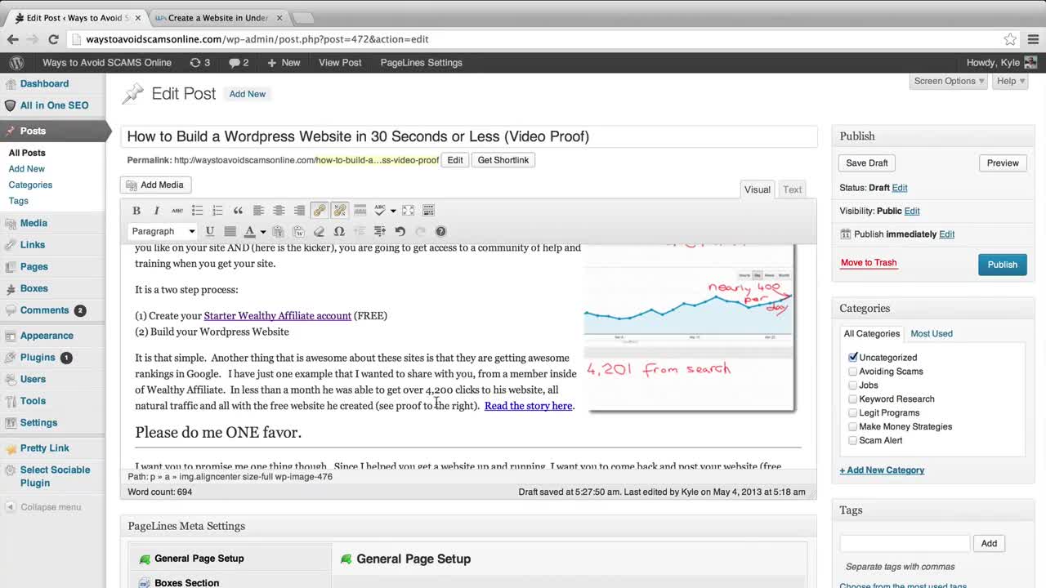Open the Appearance menu in sidebar
This screenshot has height=588, width=1046.
click(47, 336)
